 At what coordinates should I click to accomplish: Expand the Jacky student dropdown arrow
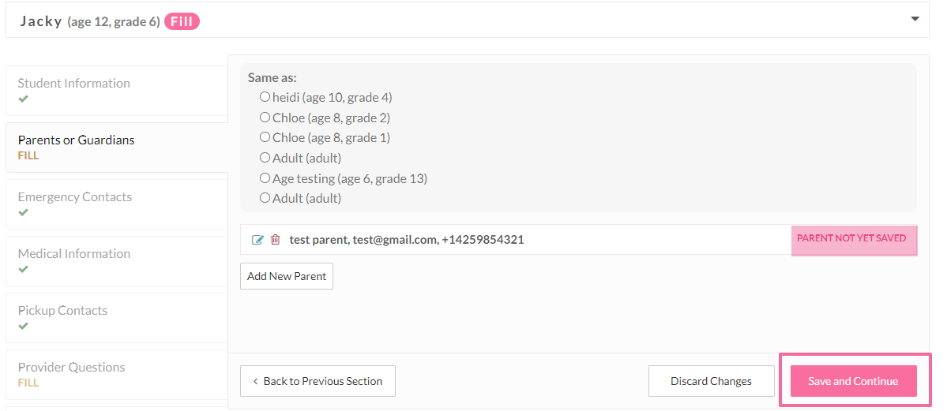pyautogui.click(x=915, y=19)
